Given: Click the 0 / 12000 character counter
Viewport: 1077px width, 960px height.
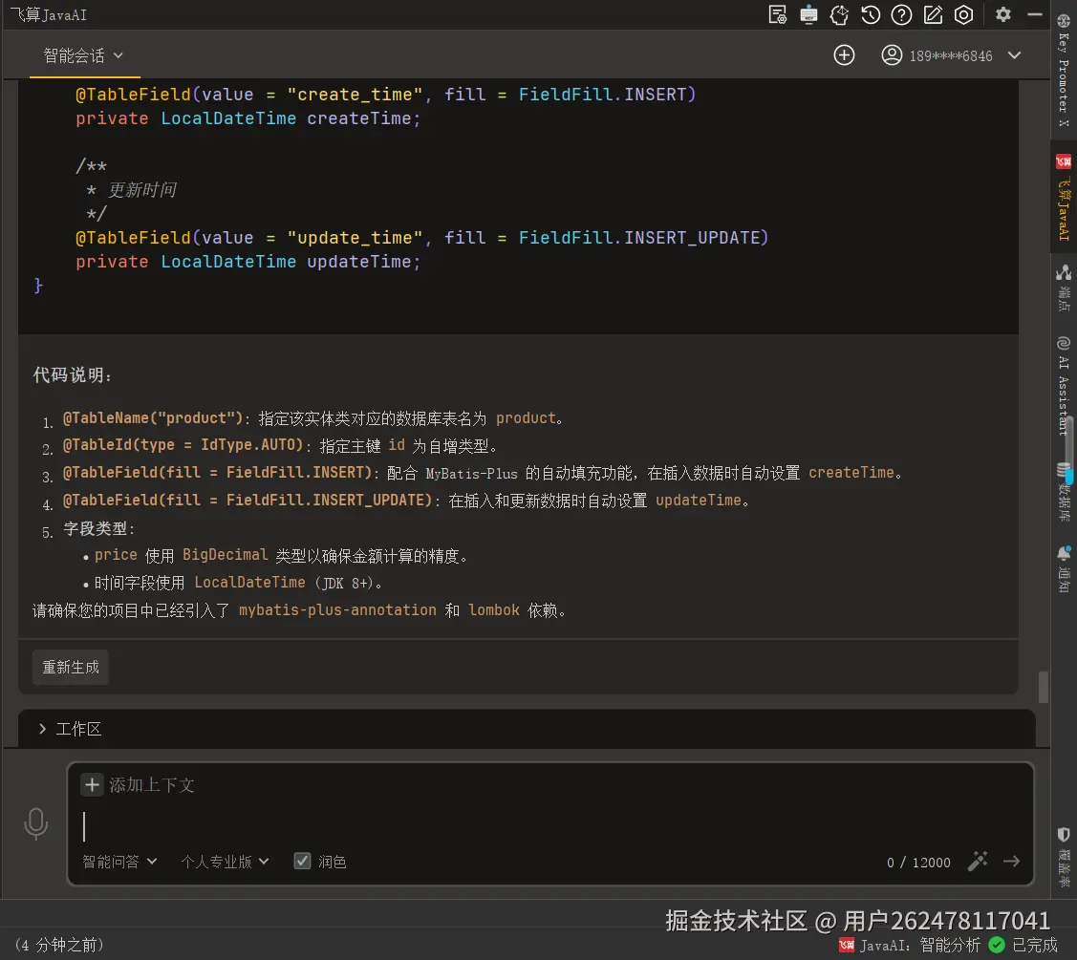Looking at the screenshot, I should tap(918, 863).
